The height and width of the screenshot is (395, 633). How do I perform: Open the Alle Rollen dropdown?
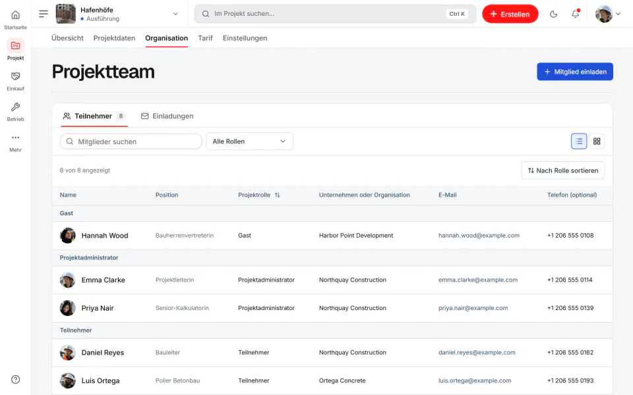pyautogui.click(x=249, y=142)
